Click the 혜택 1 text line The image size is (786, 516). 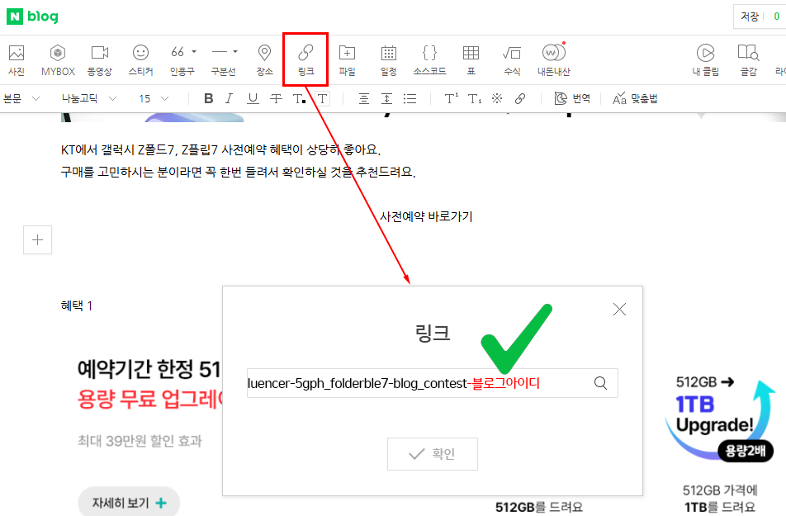(x=77, y=306)
